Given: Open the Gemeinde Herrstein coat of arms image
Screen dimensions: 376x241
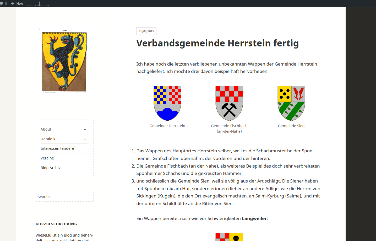Looking at the screenshot, I should (167, 103).
